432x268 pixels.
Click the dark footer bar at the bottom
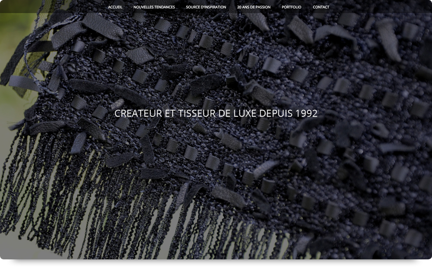(x=216, y=263)
